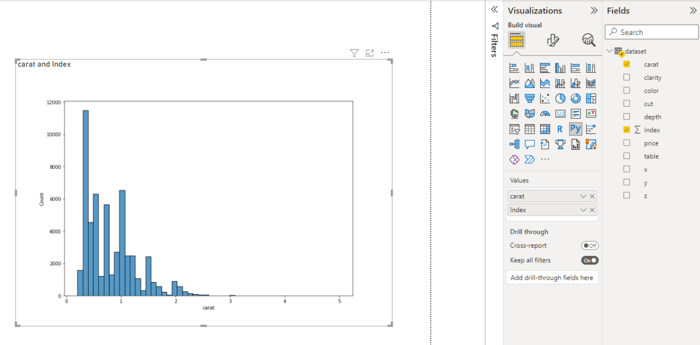This screenshot has height=345, width=700.
Task: Add the multi-row card visual
Action: click(x=575, y=114)
